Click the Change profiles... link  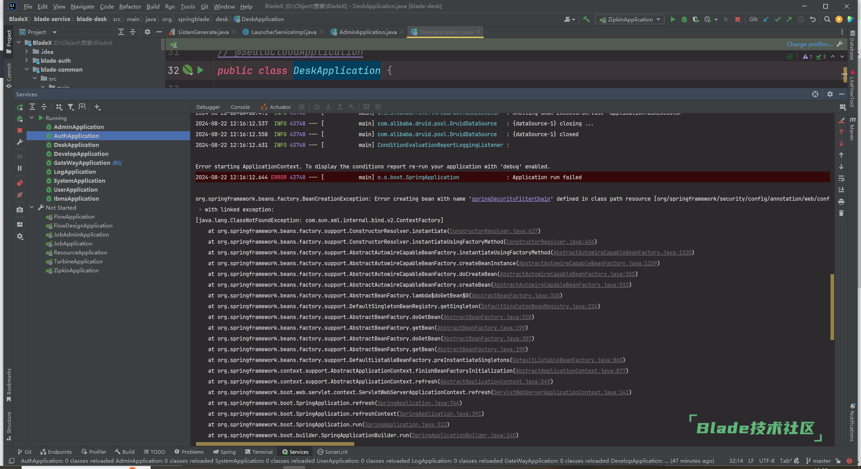(809, 44)
